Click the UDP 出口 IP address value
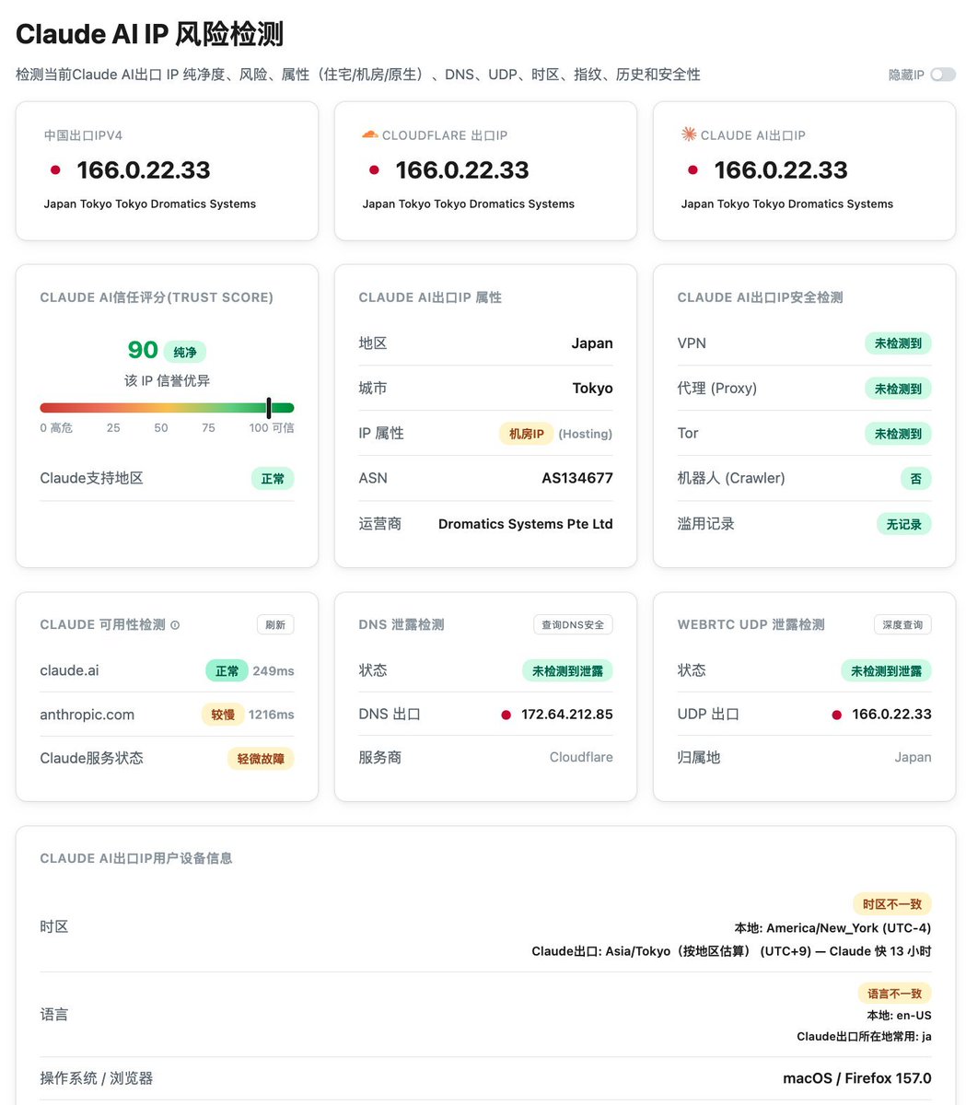 click(x=891, y=715)
